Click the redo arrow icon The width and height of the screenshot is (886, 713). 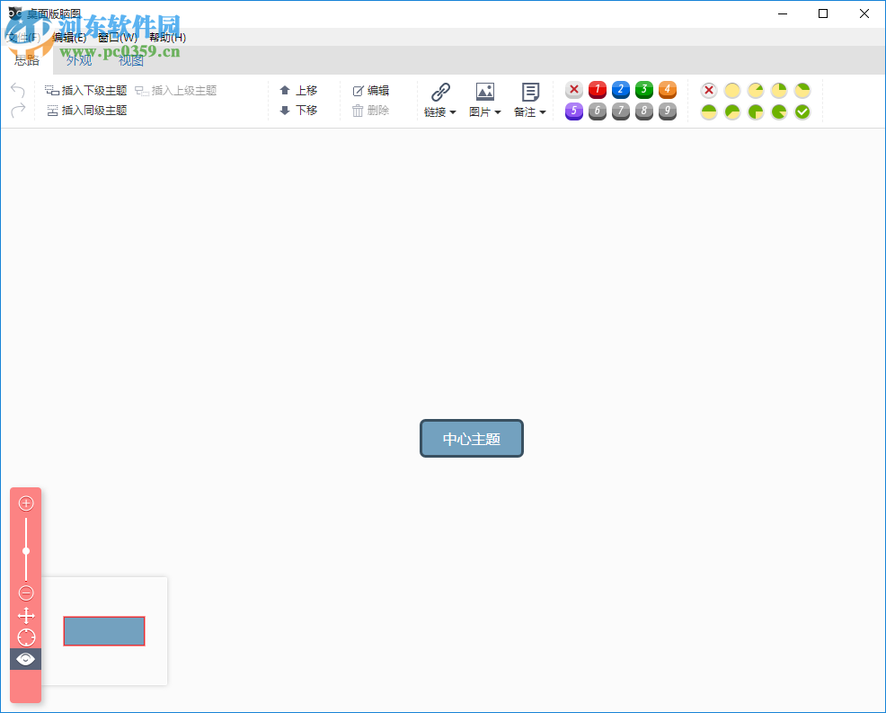coord(18,110)
